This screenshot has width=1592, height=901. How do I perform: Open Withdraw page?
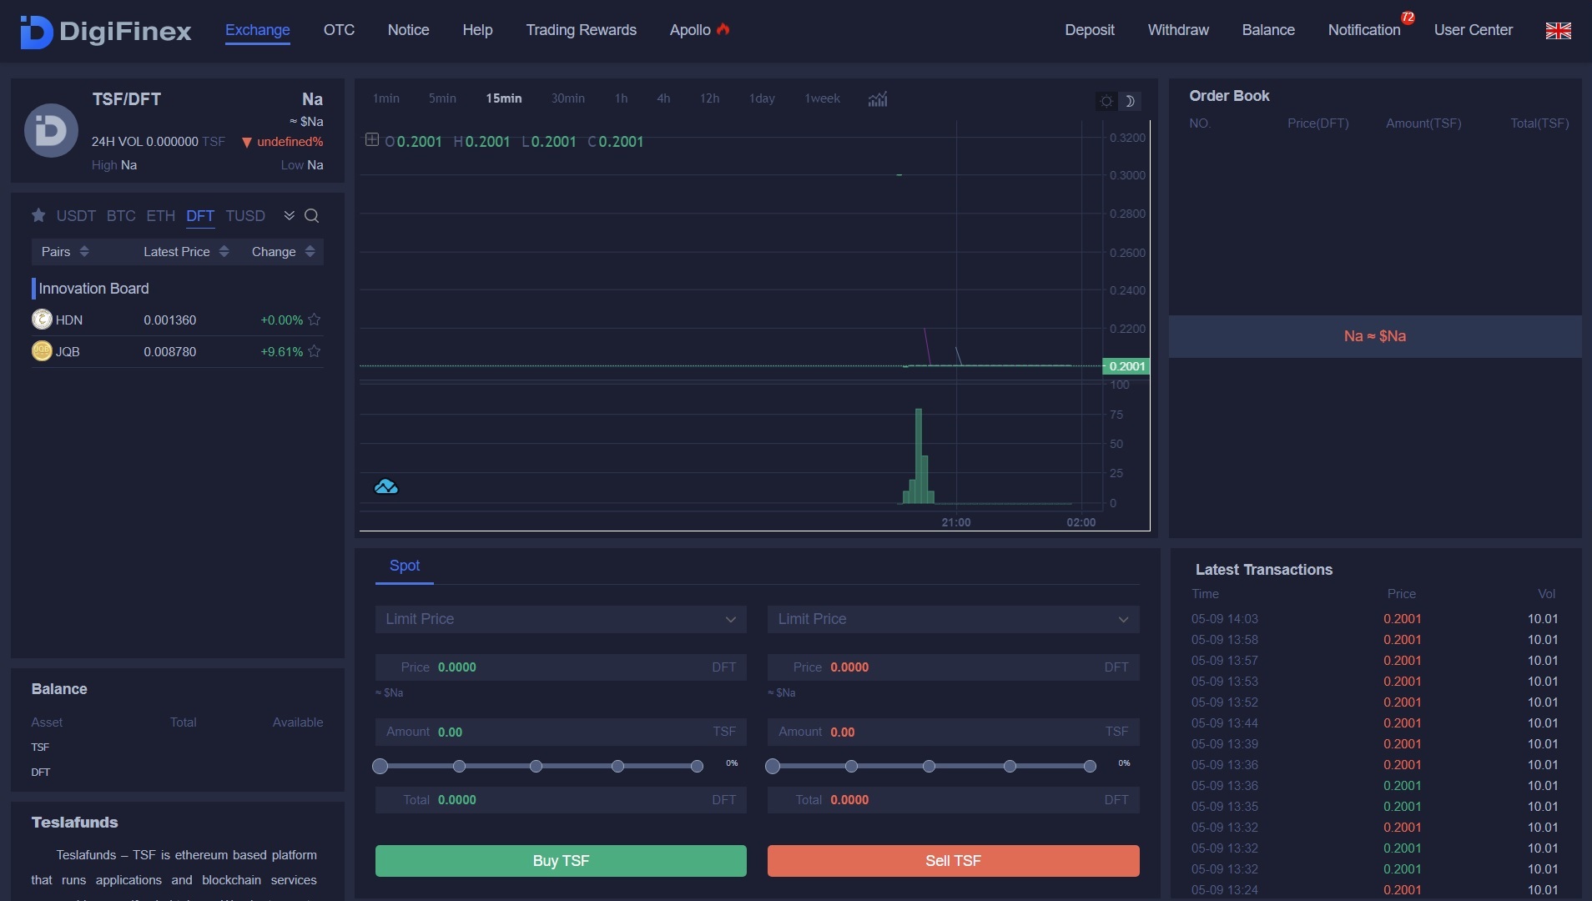1178,30
